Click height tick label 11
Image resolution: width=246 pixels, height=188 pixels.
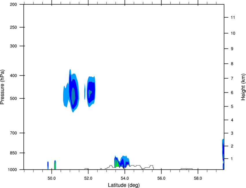click(233, 17)
